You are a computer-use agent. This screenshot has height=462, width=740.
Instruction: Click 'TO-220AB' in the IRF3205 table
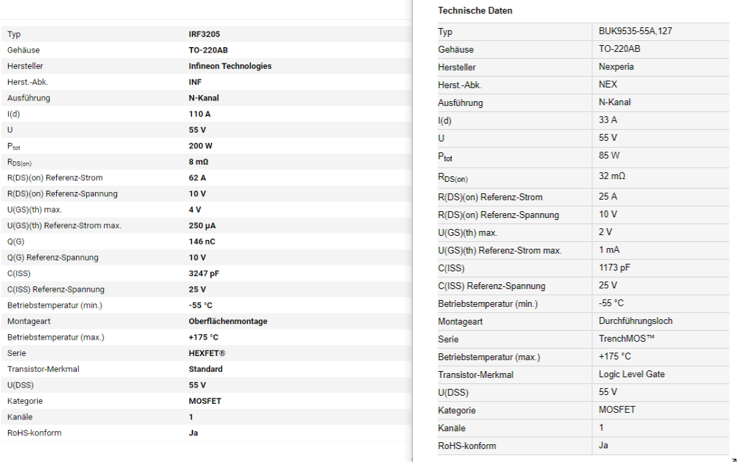coord(208,50)
